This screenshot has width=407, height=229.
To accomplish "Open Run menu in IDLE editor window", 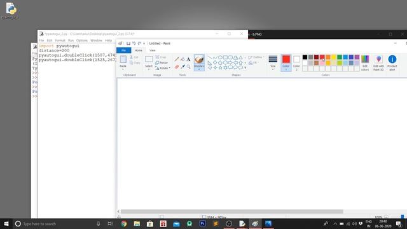I will tap(71, 41).
